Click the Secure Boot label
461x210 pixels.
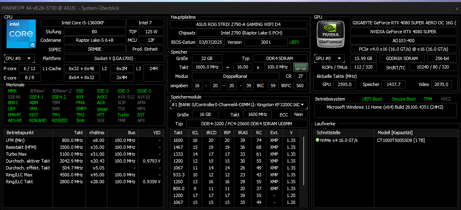tap(403, 99)
